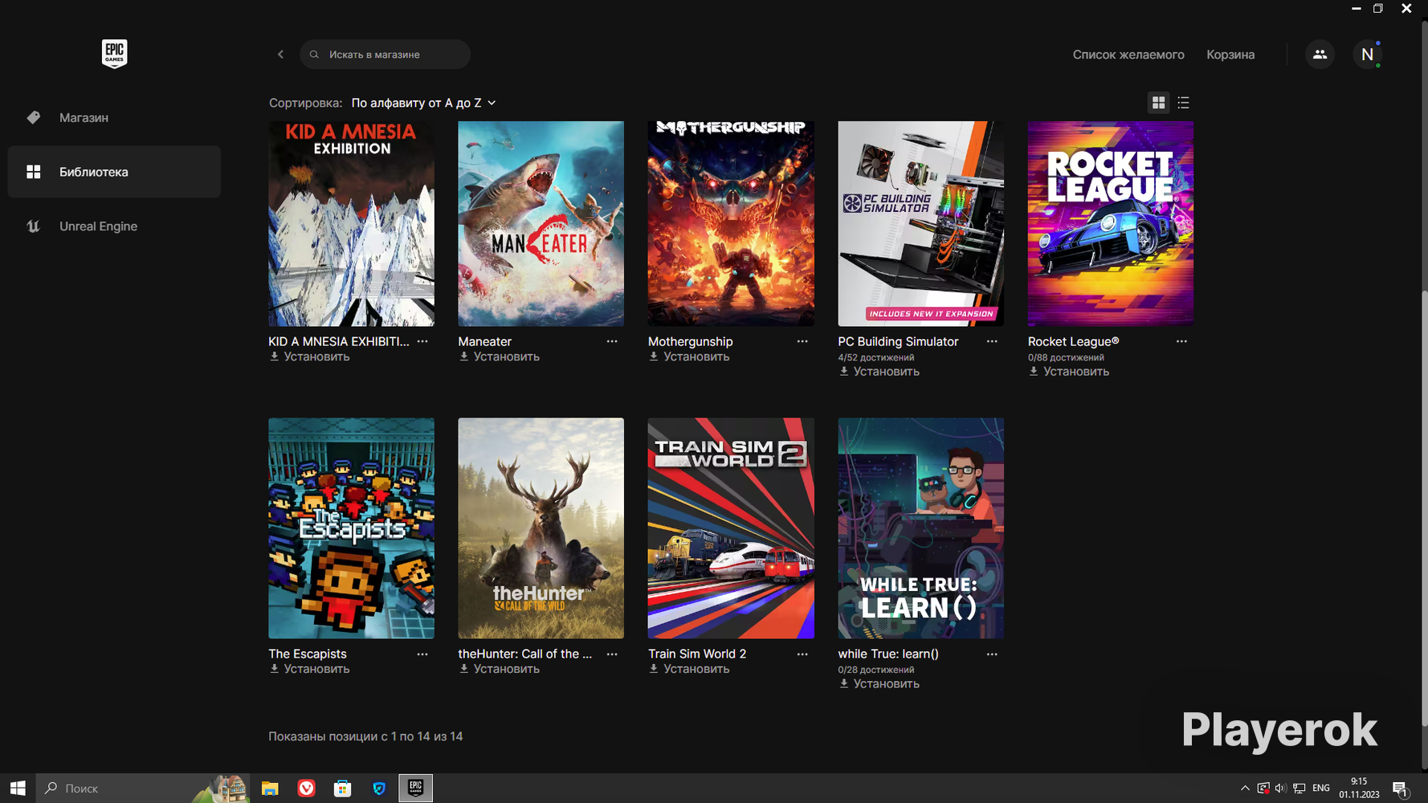Open options menu for Rocket League
This screenshot has width=1428, height=803.
tap(1181, 341)
